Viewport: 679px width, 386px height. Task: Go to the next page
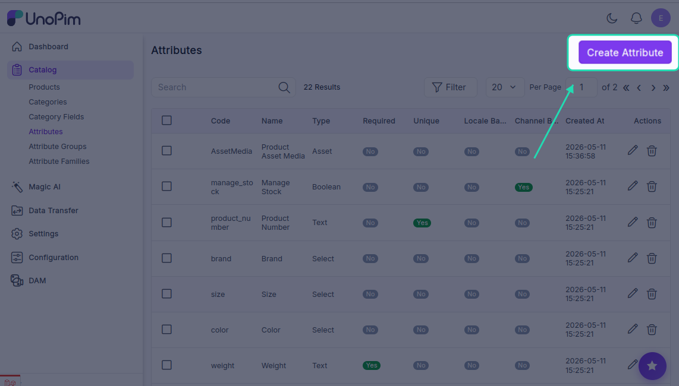653,88
